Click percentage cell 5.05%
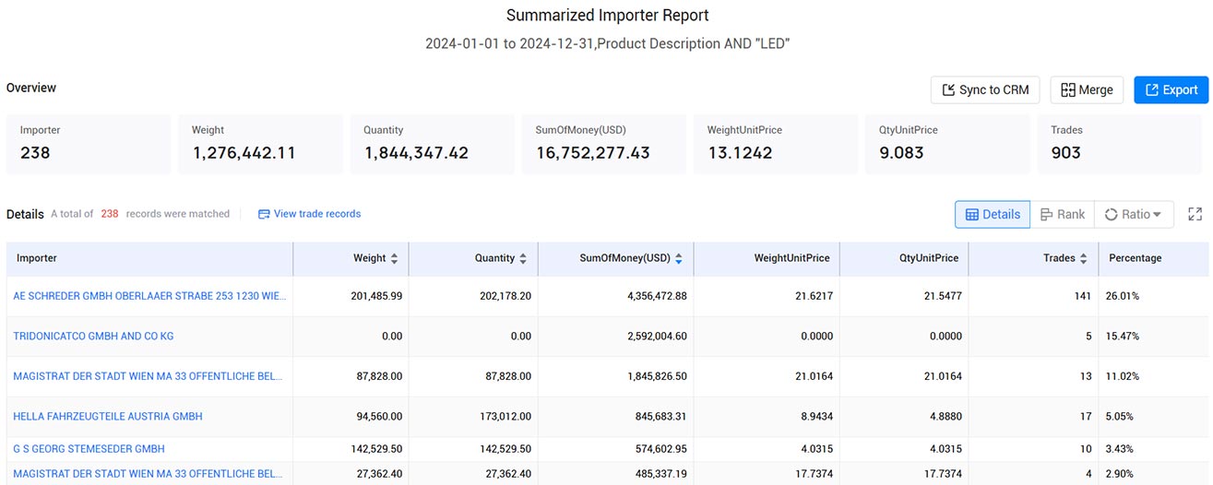Screen dimensions: 1213x485 [1119, 417]
